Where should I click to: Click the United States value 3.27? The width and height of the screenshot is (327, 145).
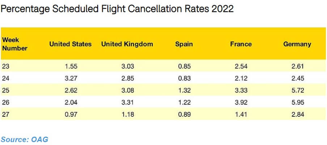pyautogui.click(x=70, y=78)
